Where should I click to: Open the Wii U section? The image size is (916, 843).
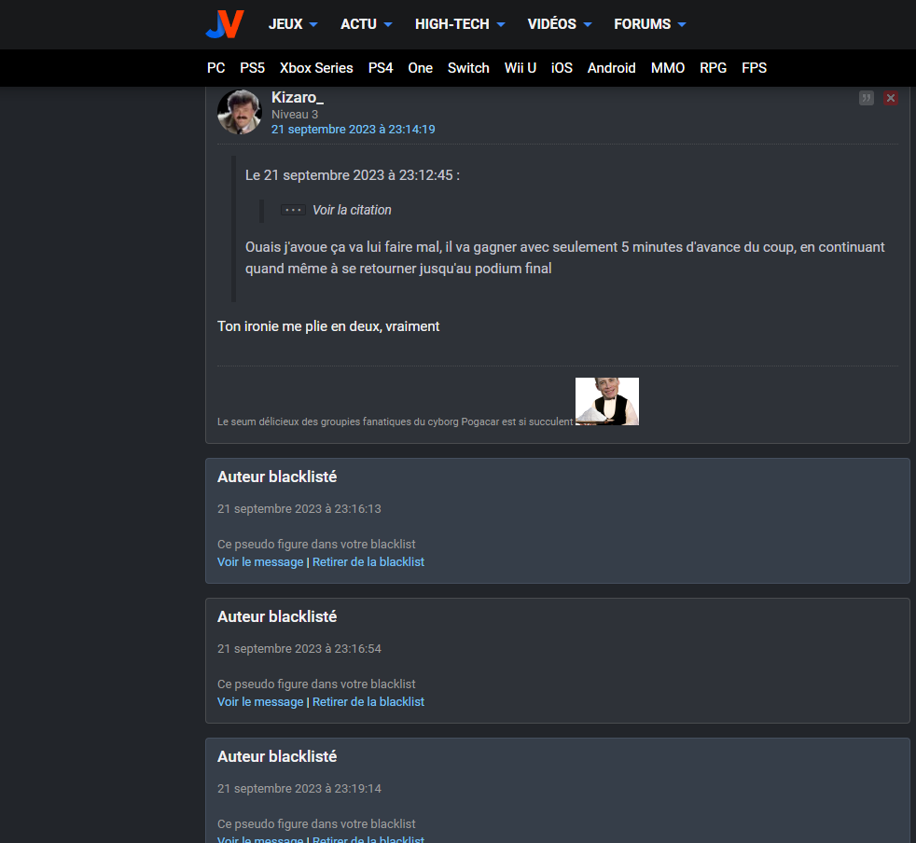click(520, 68)
